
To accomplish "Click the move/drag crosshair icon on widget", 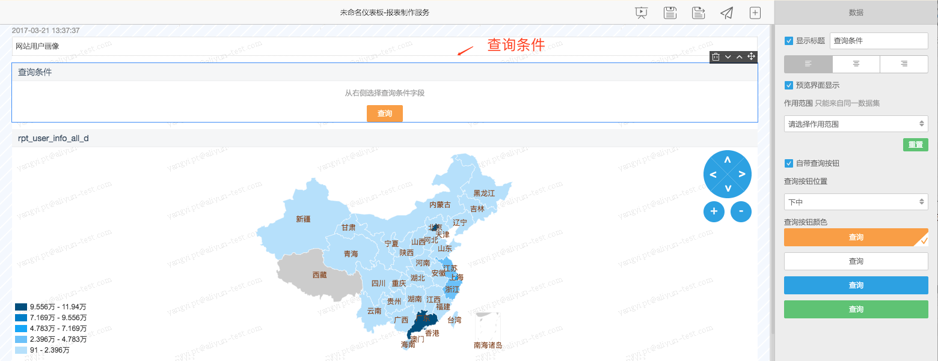I will (751, 56).
